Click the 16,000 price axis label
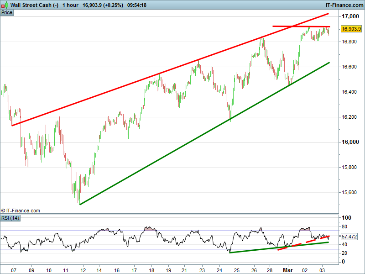365x274 pixels. 350,142
